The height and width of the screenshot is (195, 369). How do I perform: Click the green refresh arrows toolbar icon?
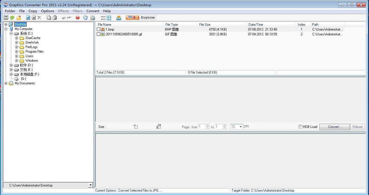pos(12,18)
